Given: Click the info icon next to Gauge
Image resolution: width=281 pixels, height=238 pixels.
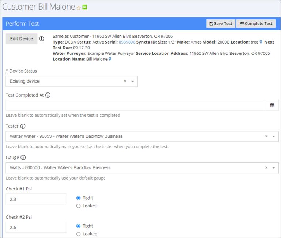Looking at the screenshot, I should pos(23,158).
